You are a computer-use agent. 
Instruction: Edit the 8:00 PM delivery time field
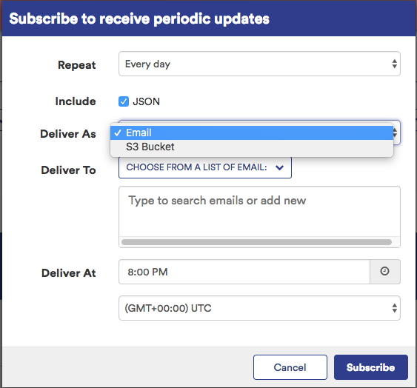(x=244, y=272)
